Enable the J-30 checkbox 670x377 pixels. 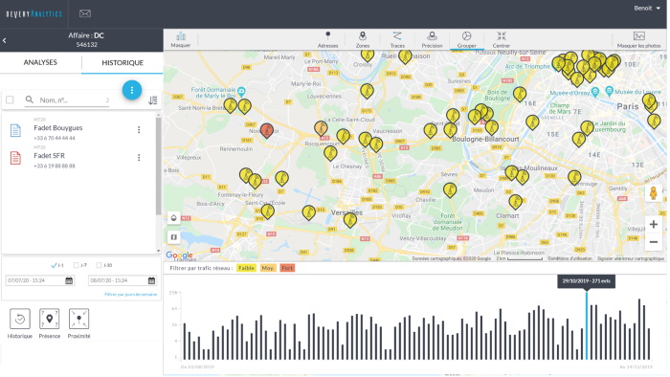coord(99,265)
